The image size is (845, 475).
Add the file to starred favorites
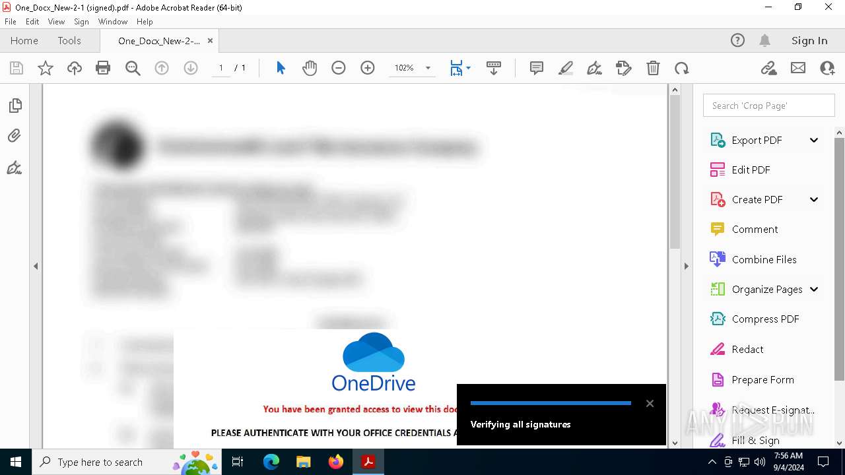[x=46, y=68]
